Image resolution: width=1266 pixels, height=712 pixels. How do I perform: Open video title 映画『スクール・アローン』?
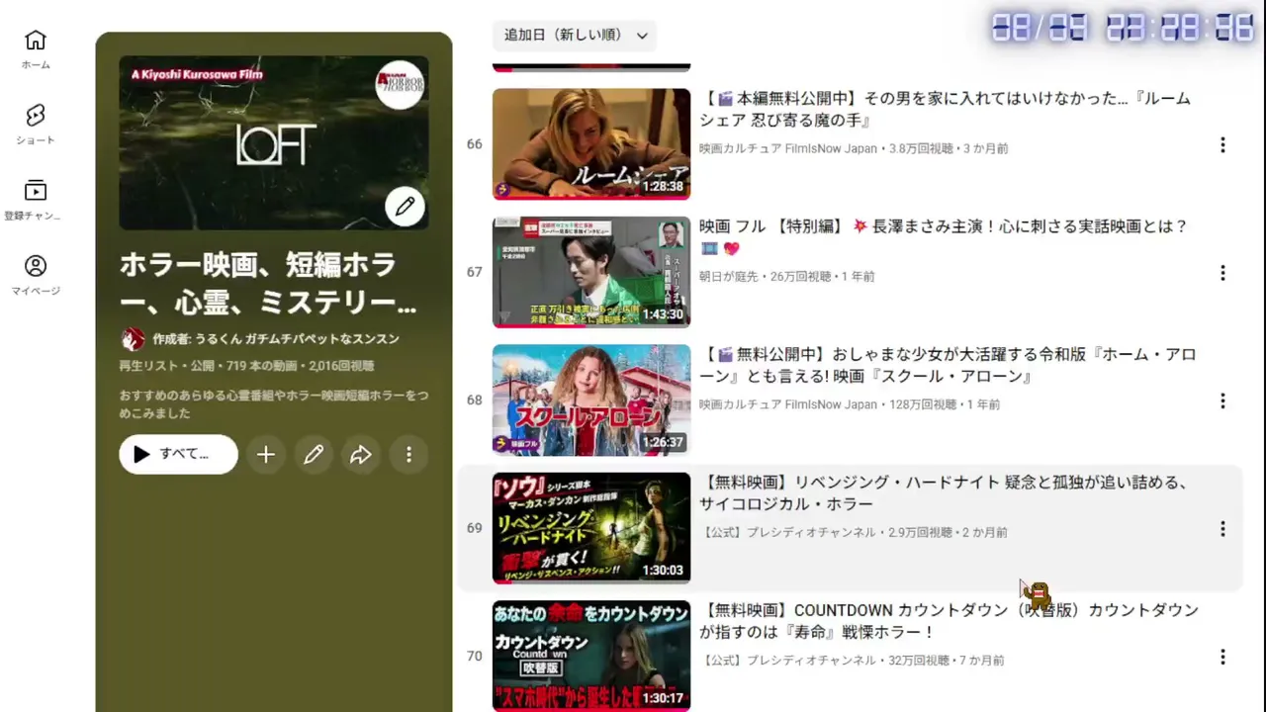(948, 365)
